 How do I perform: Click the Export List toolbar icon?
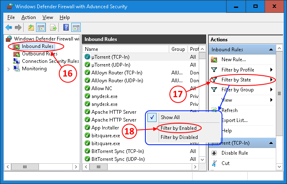(53, 28)
